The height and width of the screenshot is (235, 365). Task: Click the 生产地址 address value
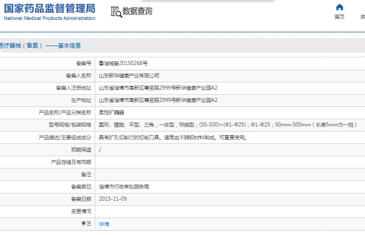[x=158, y=100]
